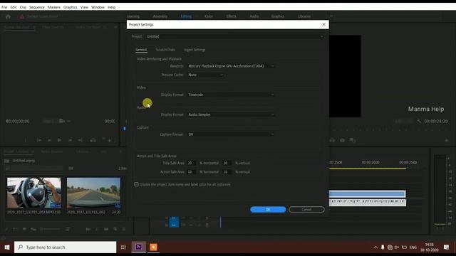Click the Title Safe Area vertical percentage field
The height and width of the screenshot is (256, 456).
click(227, 163)
